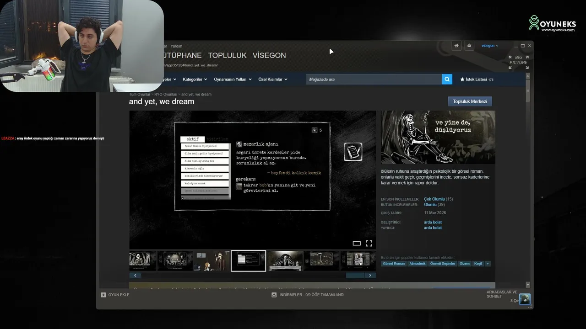Open the Özel Kısımlar dropdown

click(273, 79)
